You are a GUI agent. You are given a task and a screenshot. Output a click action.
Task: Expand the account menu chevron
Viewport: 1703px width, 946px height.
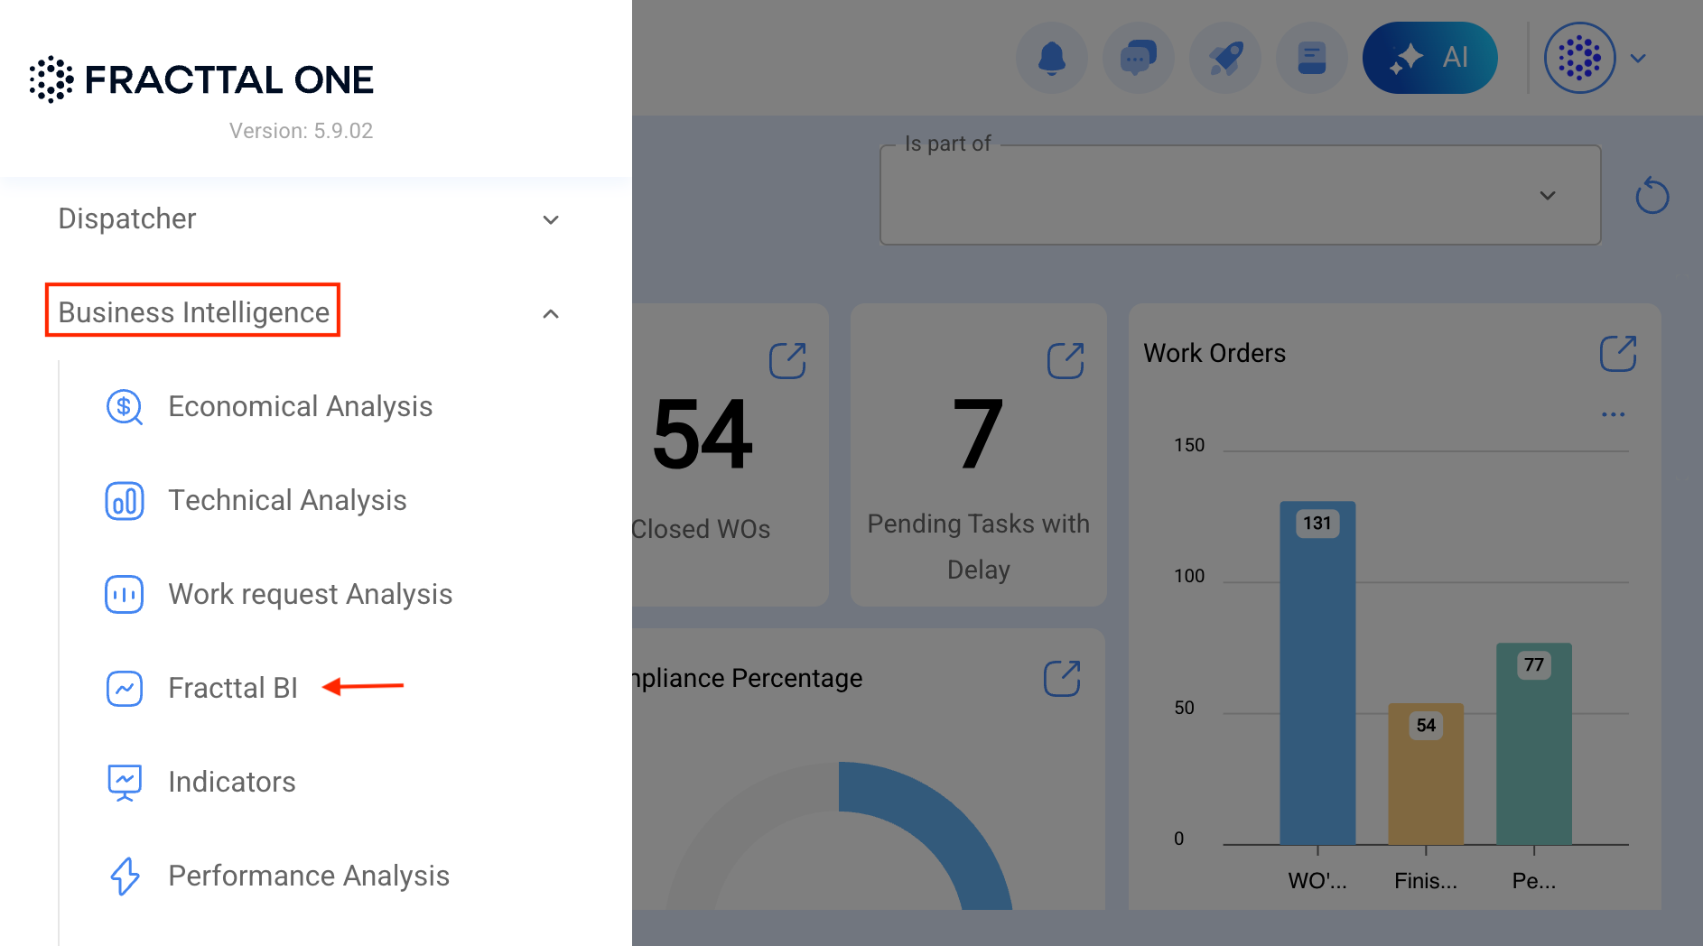pyautogui.click(x=1638, y=58)
